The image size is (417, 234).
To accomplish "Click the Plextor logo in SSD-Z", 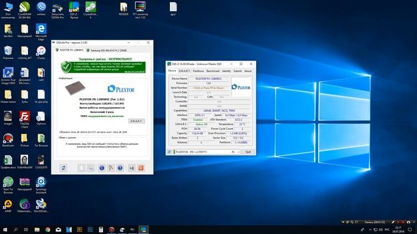I will (x=241, y=87).
